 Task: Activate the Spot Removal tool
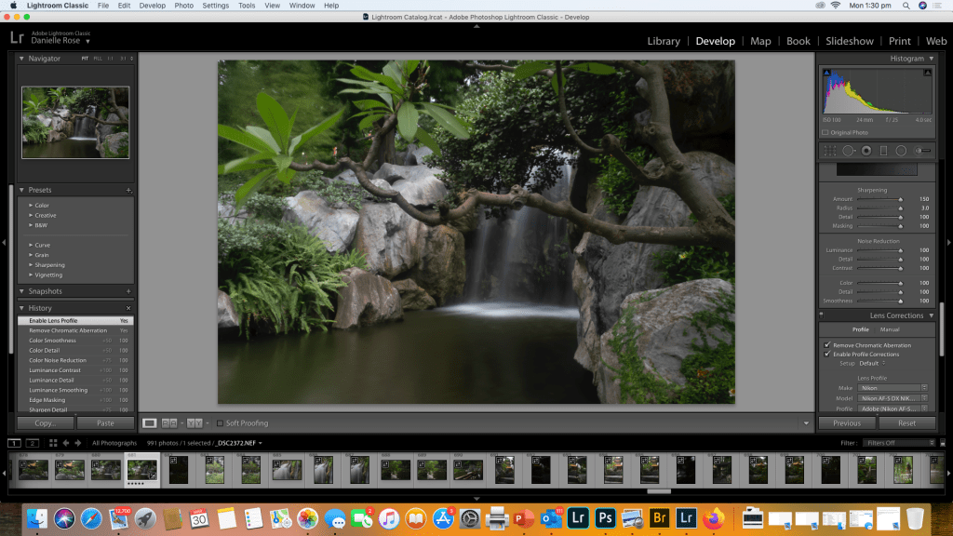pos(848,150)
